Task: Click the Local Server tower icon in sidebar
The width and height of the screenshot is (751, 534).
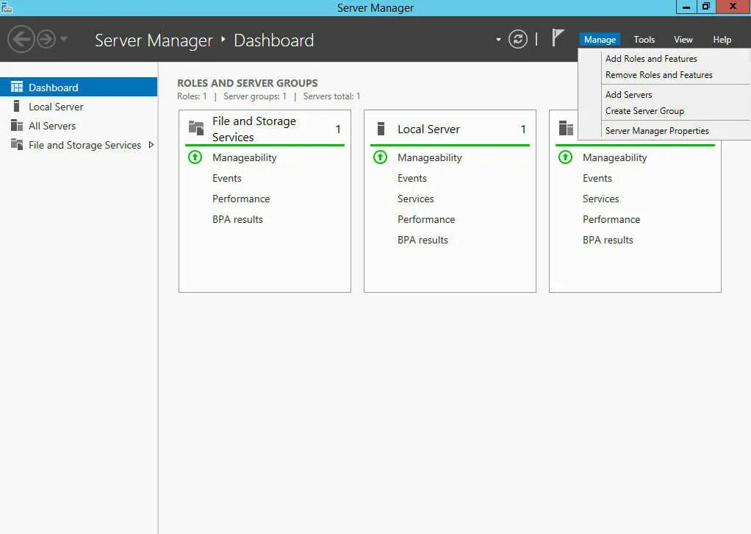Action: coord(17,106)
